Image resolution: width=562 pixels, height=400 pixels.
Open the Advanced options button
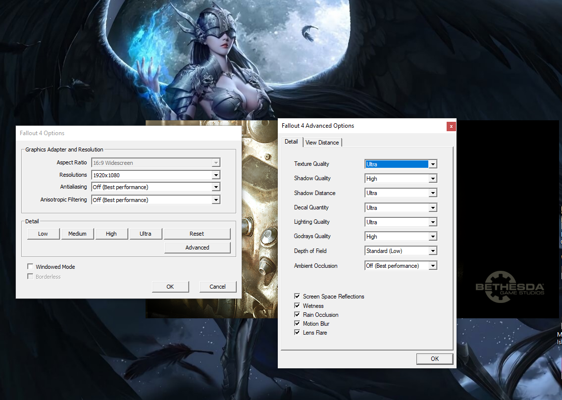click(197, 248)
